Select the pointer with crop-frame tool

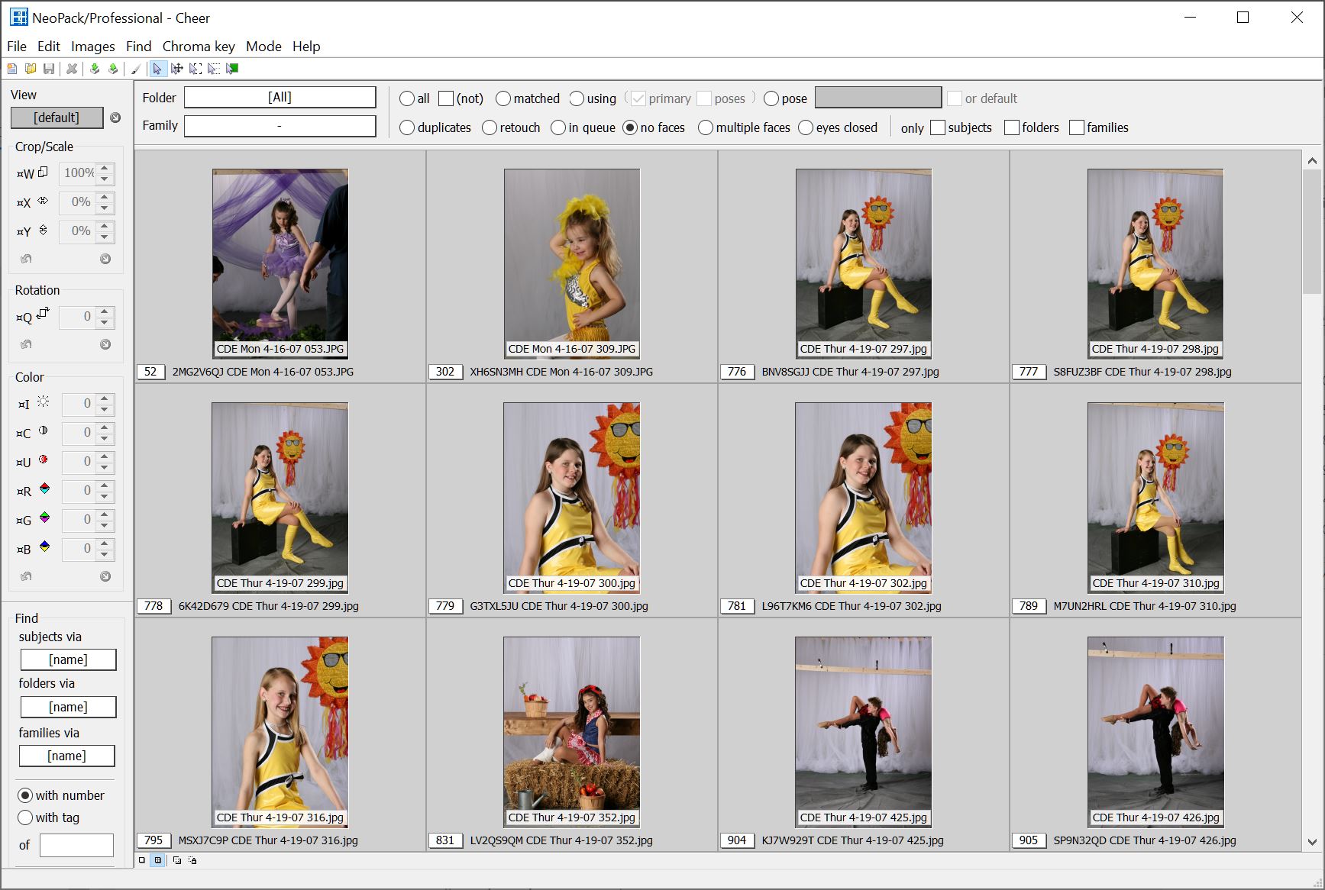coord(196,69)
